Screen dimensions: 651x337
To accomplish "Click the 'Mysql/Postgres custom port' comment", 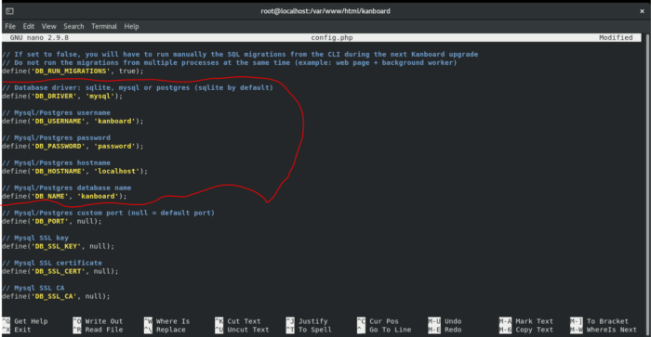I will [108, 213].
